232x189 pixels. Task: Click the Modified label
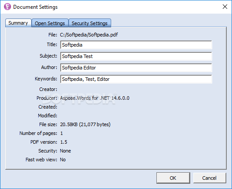point(47,116)
